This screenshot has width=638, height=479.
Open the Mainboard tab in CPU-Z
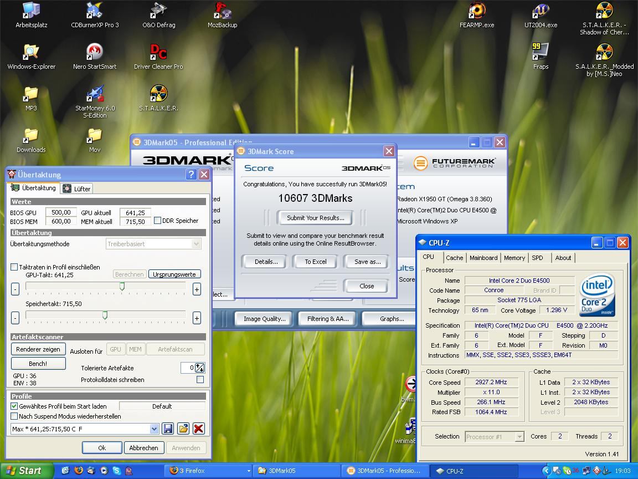[483, 258]
